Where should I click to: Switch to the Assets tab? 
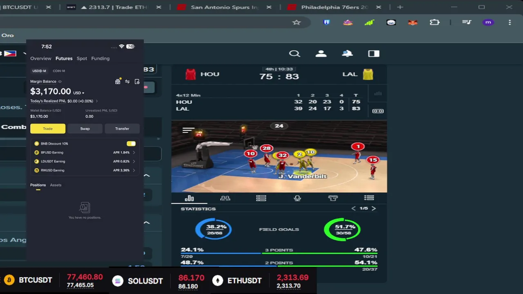tap(56, 185)
